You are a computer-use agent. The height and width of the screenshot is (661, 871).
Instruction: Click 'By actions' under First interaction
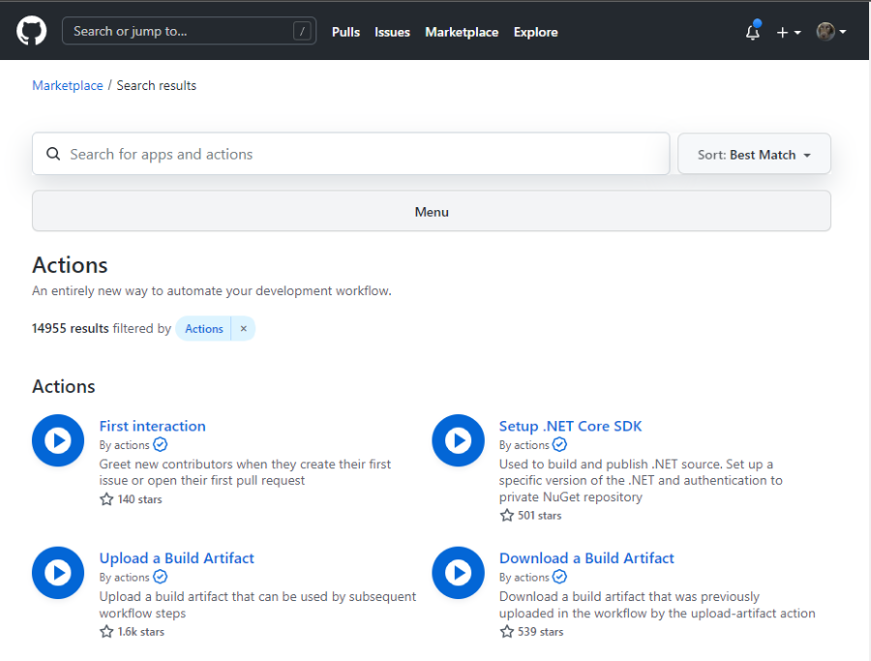click(x=125, y=445)
